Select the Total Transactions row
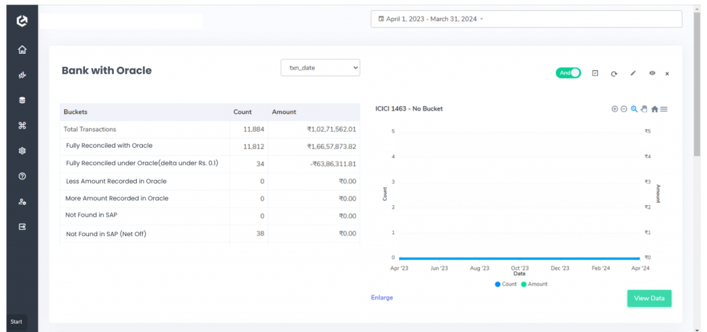This screenshot has width=707, height=332. point(210,129)
